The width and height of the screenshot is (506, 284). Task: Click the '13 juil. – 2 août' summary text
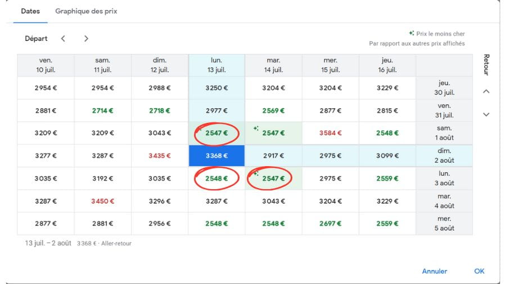pos(48,243)
